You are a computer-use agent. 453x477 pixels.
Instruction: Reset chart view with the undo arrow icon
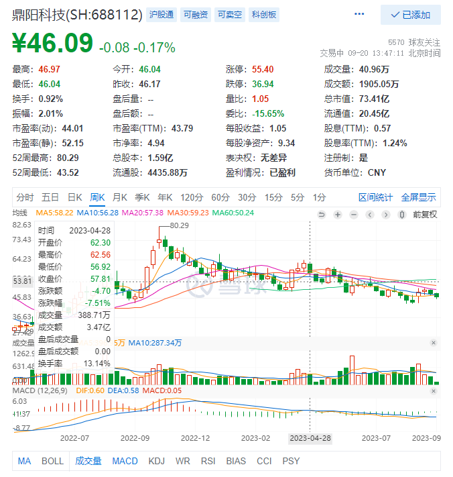(322, 215)
